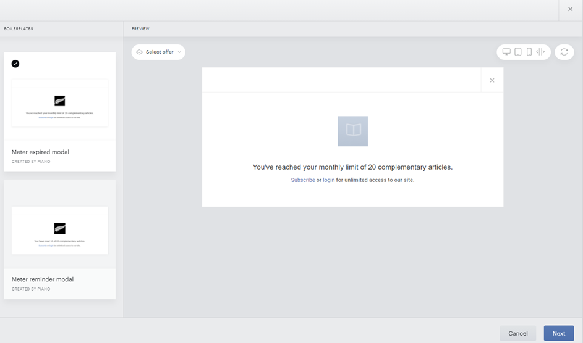
Task: Refresh the preview with the reload icon
Action: [x=564, y=52]
